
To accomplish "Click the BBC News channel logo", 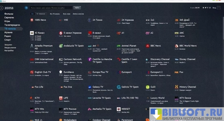I will 147,46.
